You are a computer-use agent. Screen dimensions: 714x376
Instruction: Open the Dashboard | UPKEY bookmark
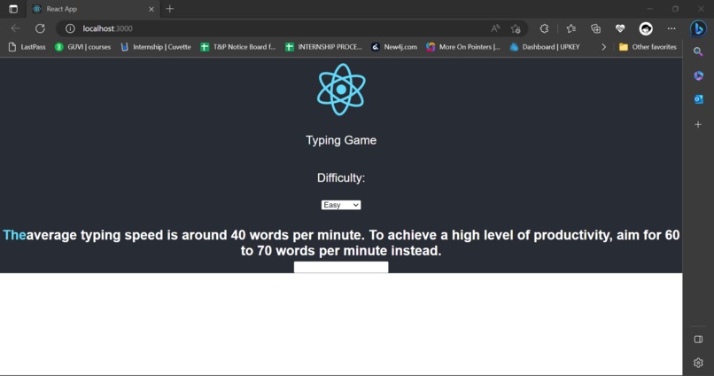(x=545, y=47)
